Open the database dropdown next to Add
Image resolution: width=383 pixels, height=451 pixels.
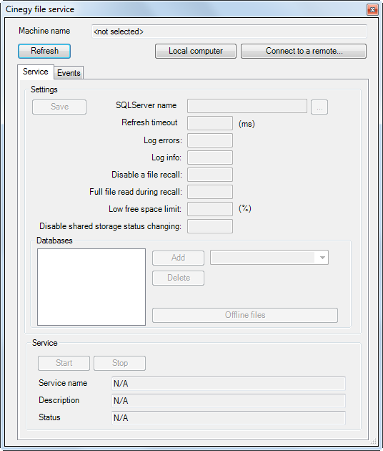(x=269, y=258)
